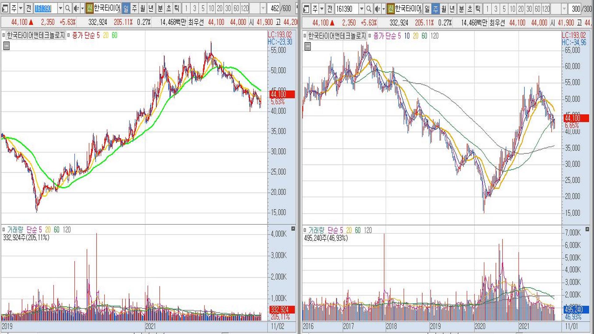Open stock code history dropdown in right chart

[x=361, y=9]
